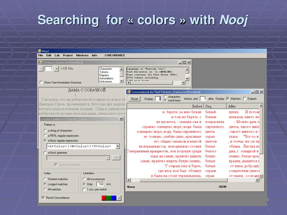
Task: Click the Before column header
Action: pos(165,106)
